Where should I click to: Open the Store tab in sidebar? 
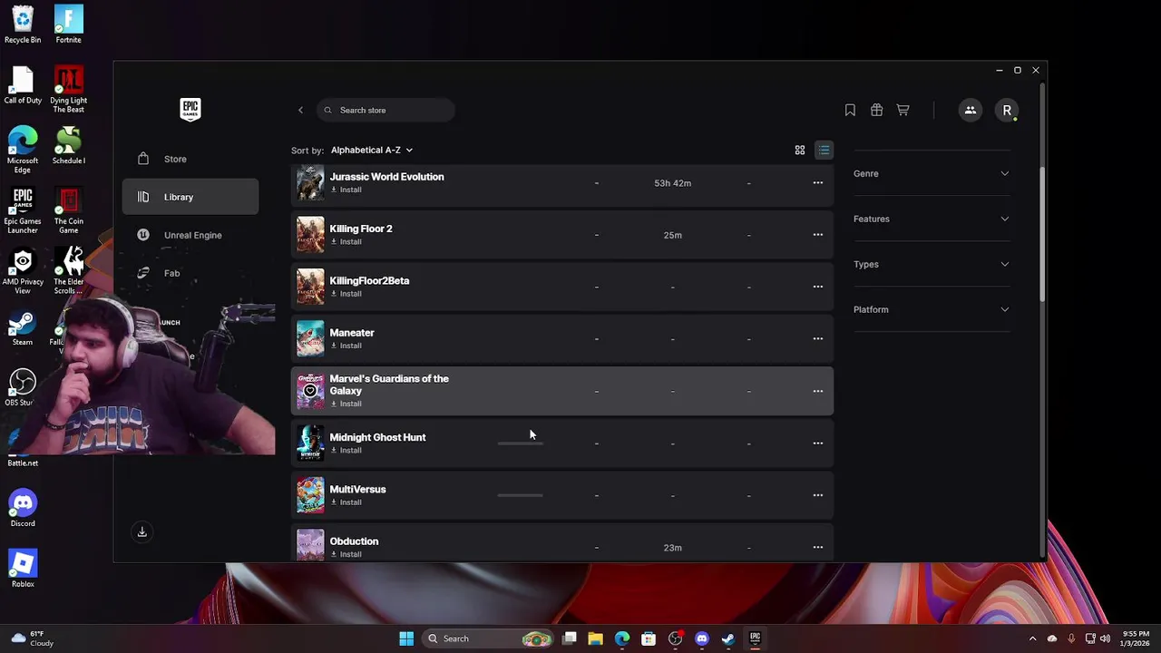click(x=190, y=159)
